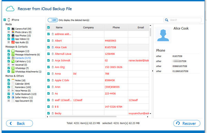Click the Recover button
Screen dimensions: 207x133
[x=187, y=123]
